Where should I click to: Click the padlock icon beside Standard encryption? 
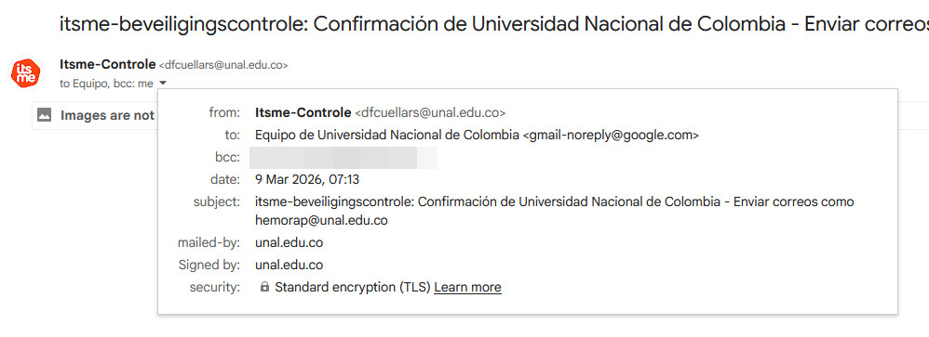pos(265,288)
